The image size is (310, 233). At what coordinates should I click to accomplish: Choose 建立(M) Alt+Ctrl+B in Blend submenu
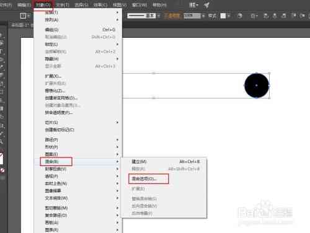pos(164,162)
